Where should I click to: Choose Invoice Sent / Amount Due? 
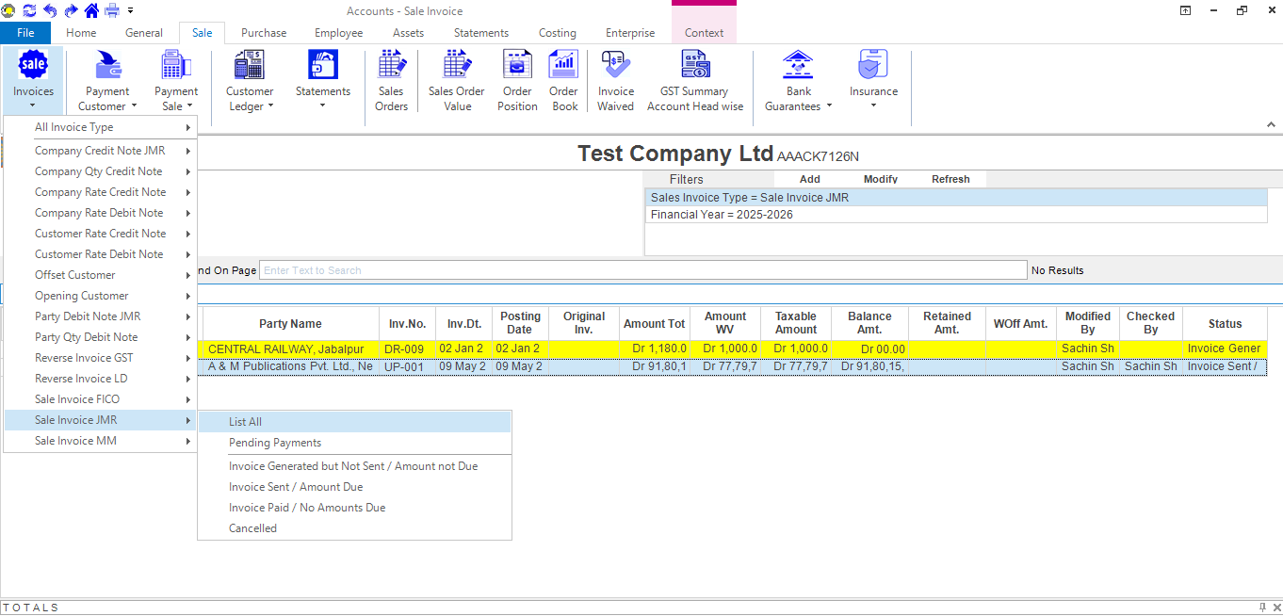coord(296,487)
